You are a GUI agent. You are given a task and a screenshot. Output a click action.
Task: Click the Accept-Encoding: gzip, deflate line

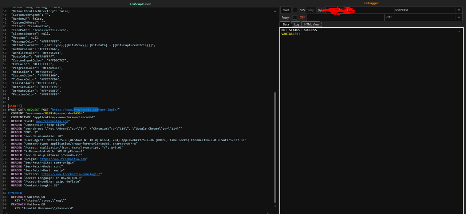pyautogui.click(x=46, y=182)
